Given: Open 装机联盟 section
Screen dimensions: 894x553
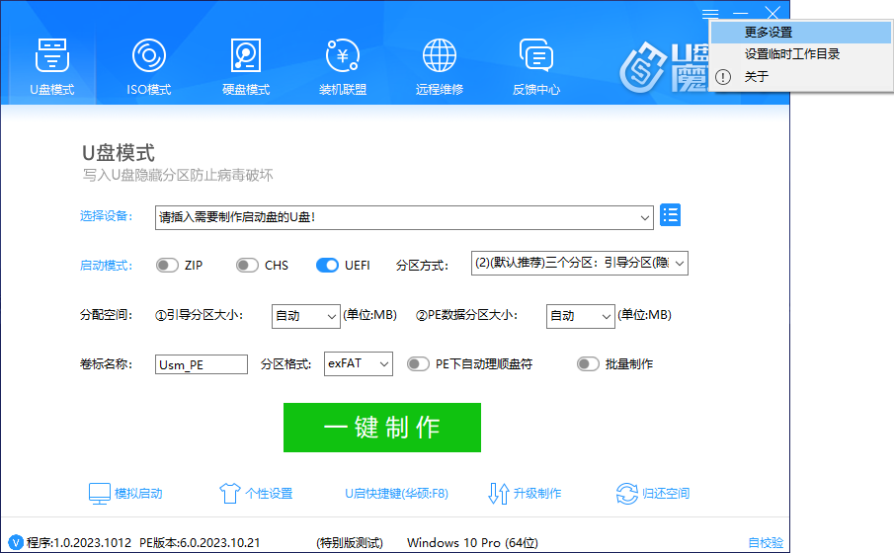Looking at the screenshot, I should click(343, 66).
